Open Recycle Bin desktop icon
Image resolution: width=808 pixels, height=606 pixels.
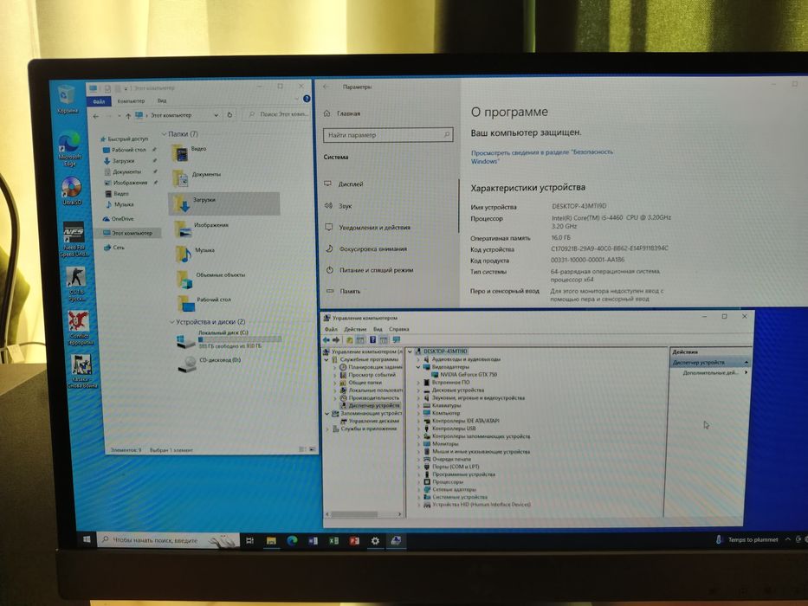[67, 99]
